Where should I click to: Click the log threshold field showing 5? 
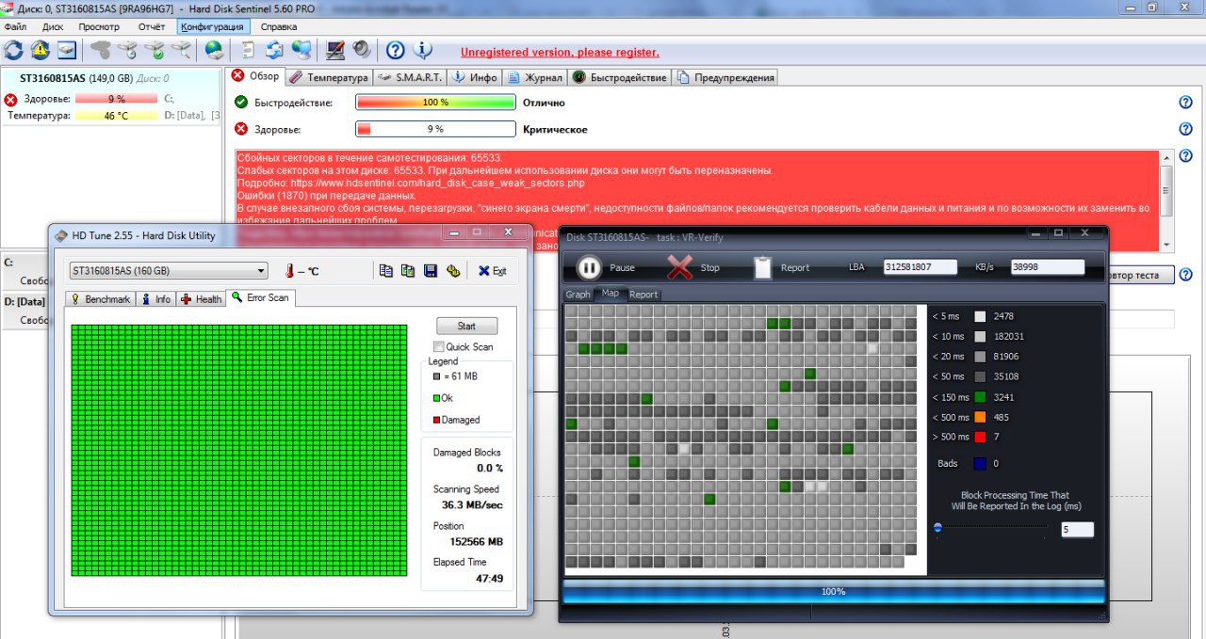click(1077, 530)
